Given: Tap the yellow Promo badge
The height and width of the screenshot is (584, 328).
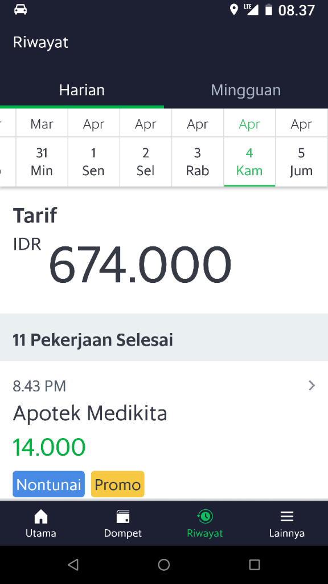Looking at the screenshot, I should [117, 484].
